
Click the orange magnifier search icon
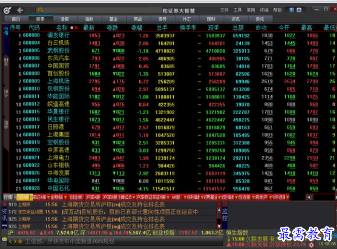(x=40, y=10)
